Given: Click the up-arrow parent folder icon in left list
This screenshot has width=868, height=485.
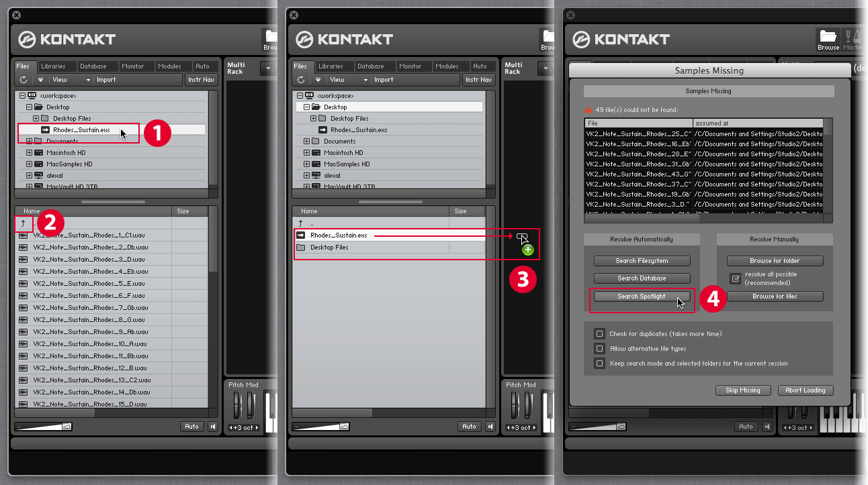Looking at the screenshot, I should click(24, 223).
